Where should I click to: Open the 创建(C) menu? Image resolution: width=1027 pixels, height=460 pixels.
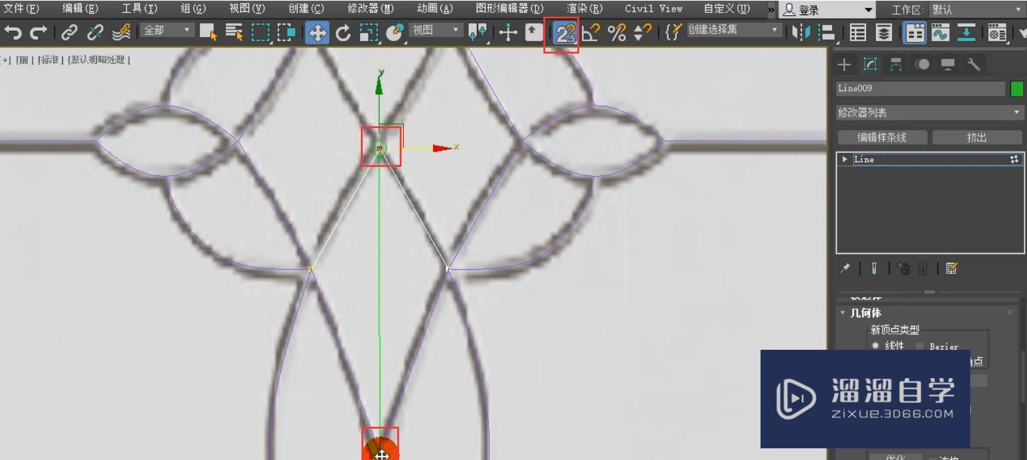pyautogui.click(x=306, y=9)
